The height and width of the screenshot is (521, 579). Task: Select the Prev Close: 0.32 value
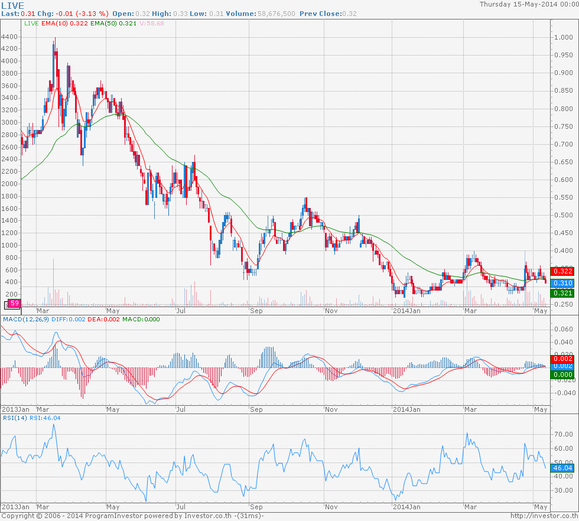coord(328,14)
